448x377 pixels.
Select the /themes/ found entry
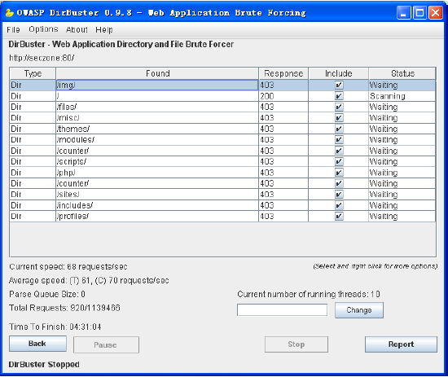point(157,129)
